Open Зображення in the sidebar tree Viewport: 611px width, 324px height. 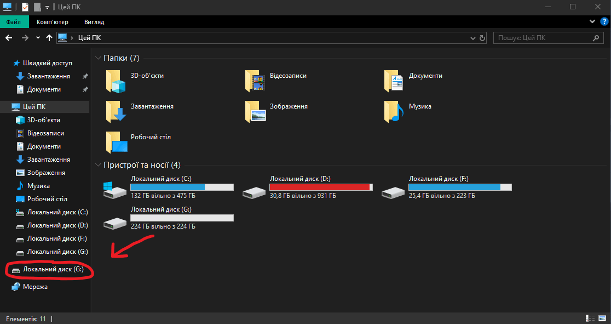(x=46, y=173)
